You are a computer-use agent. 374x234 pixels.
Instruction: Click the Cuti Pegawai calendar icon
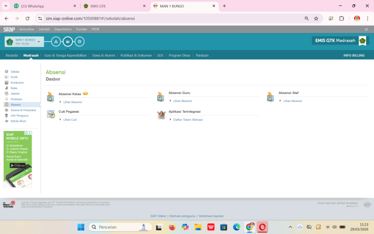[x=51, y=114]
